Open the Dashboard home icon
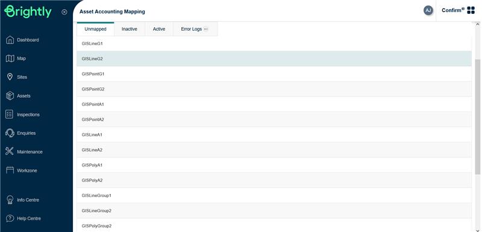 click(10, 40)
